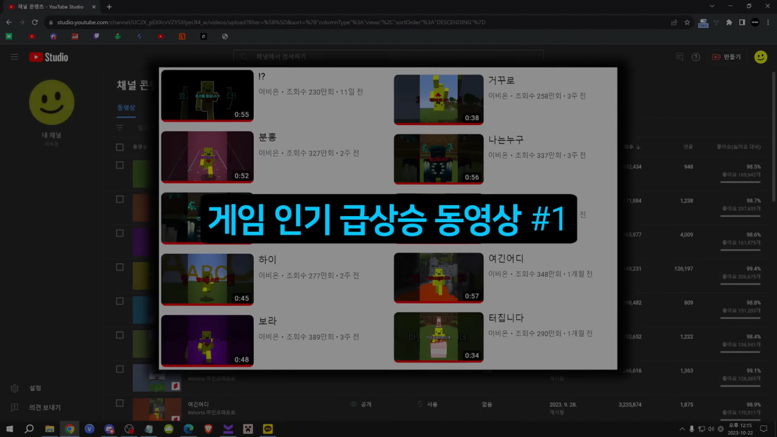Open the 거꾸로 video thumbnail
Image resolution: width=777 pixels, height=437 pixels.
point(438,99)
